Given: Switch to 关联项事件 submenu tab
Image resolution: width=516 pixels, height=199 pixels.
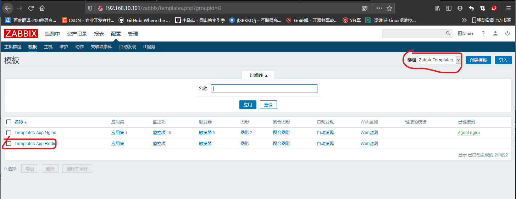Looking at the screenshot, I should (101, 47).
